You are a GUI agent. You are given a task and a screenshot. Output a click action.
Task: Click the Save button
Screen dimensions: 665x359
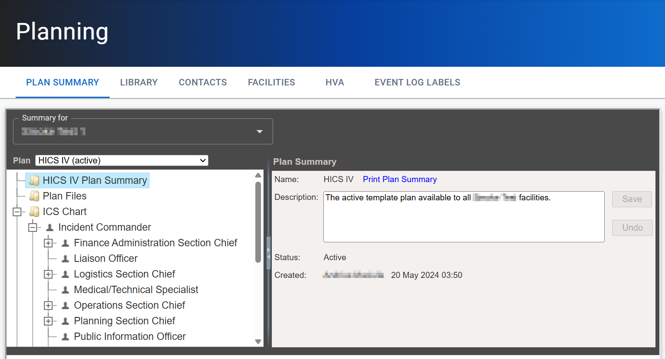click(x=631, y=199)
